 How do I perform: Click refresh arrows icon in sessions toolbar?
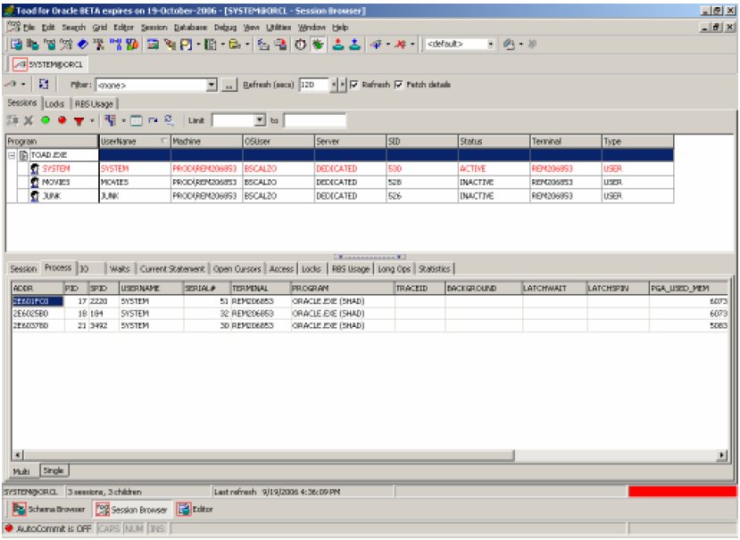coord(169,120)
